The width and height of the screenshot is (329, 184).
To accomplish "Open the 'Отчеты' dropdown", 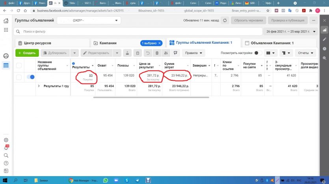I will coord(306,53).
